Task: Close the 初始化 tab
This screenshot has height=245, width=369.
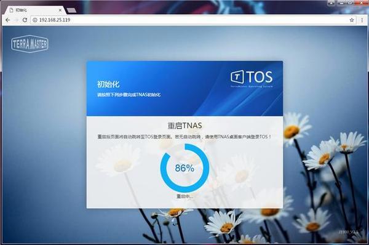Action: pos(60,10)
